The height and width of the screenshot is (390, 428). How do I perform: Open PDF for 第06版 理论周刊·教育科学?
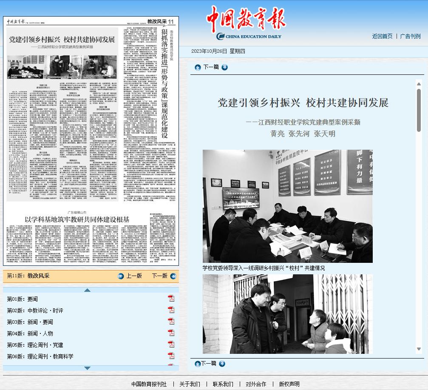pos(171,356)
